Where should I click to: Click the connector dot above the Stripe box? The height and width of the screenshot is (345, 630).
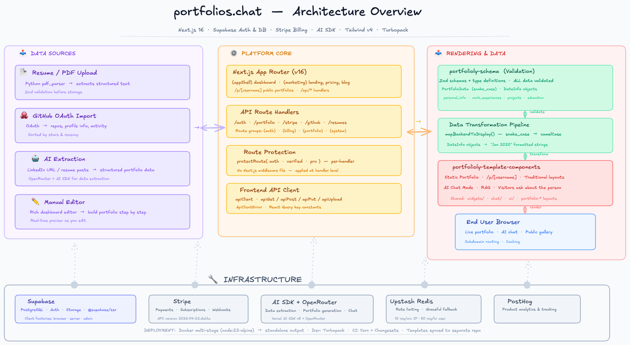(195, 285)
